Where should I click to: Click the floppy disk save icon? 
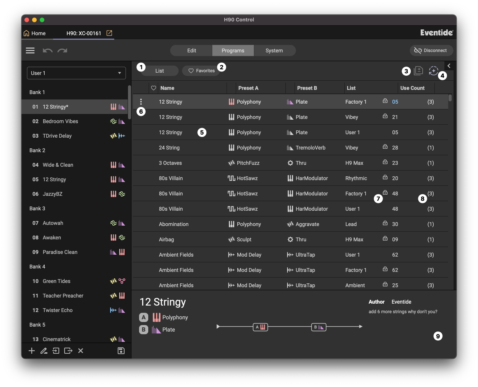pos(121,351)
